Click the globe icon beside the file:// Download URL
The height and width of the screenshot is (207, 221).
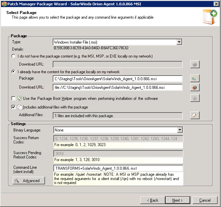click(195, 88)
